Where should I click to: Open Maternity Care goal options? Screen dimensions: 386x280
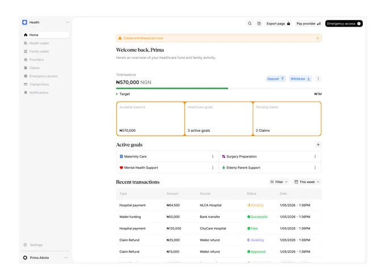coord(213,157)
